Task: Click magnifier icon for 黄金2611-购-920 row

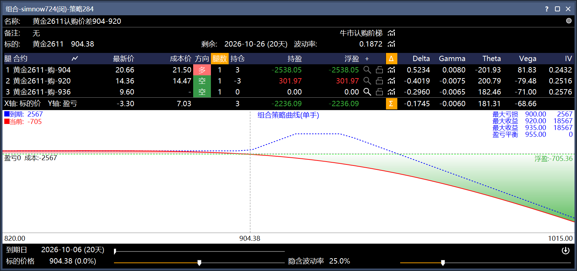Action: [x=368, y=81]
